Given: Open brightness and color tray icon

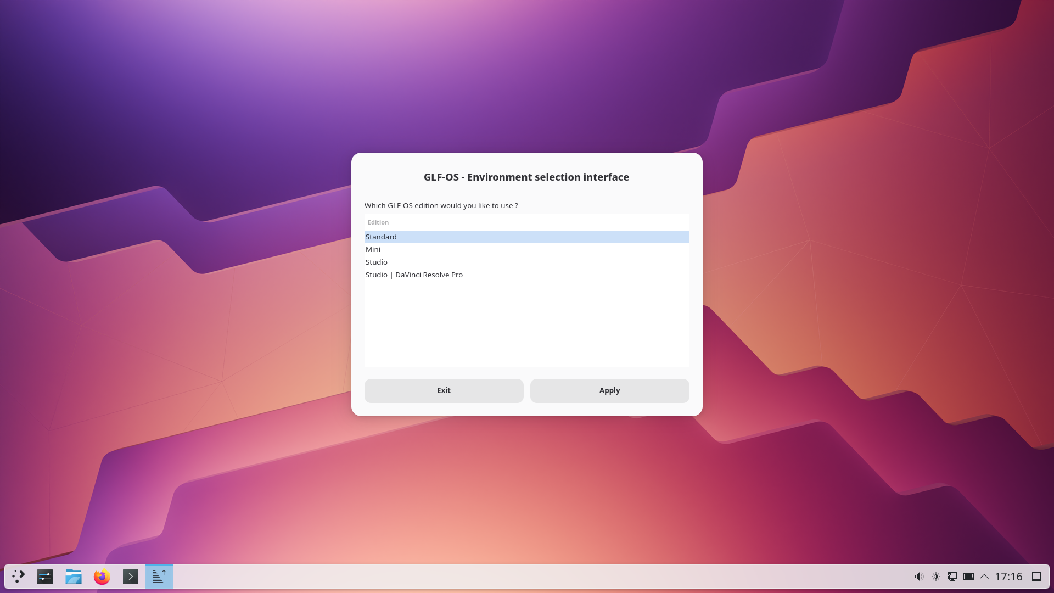Looking at the screenshot, I should 936,577.
